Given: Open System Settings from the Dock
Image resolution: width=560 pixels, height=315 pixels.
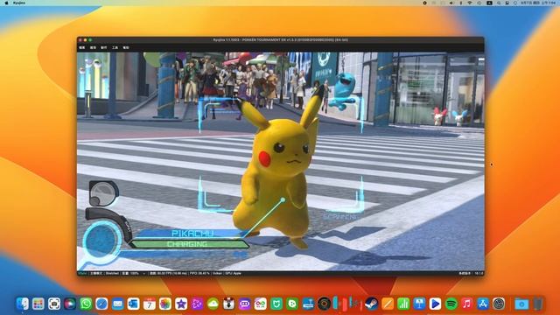Looking at the screenshot, I should click(499, 304).
